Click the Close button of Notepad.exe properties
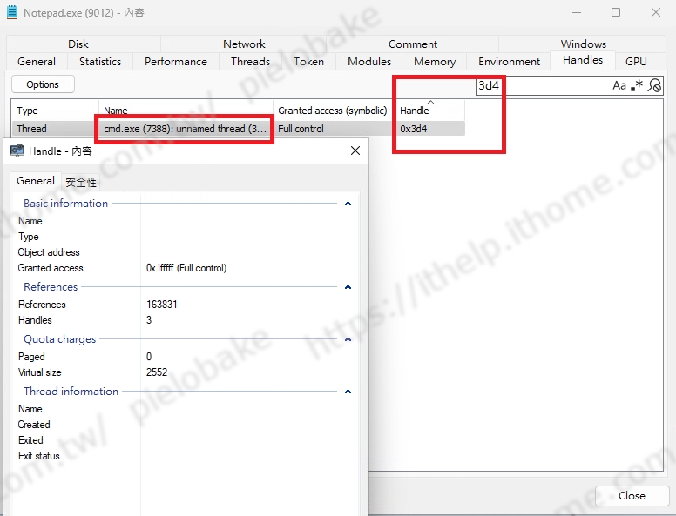The image size is (676, 516). (632, 496)
